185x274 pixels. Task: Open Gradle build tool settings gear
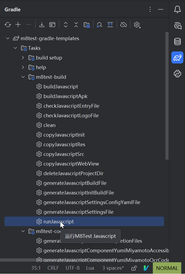137,25
